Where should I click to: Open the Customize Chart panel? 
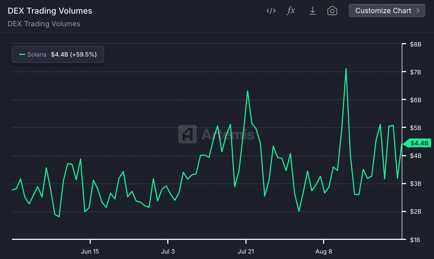(x=387, y=11)
